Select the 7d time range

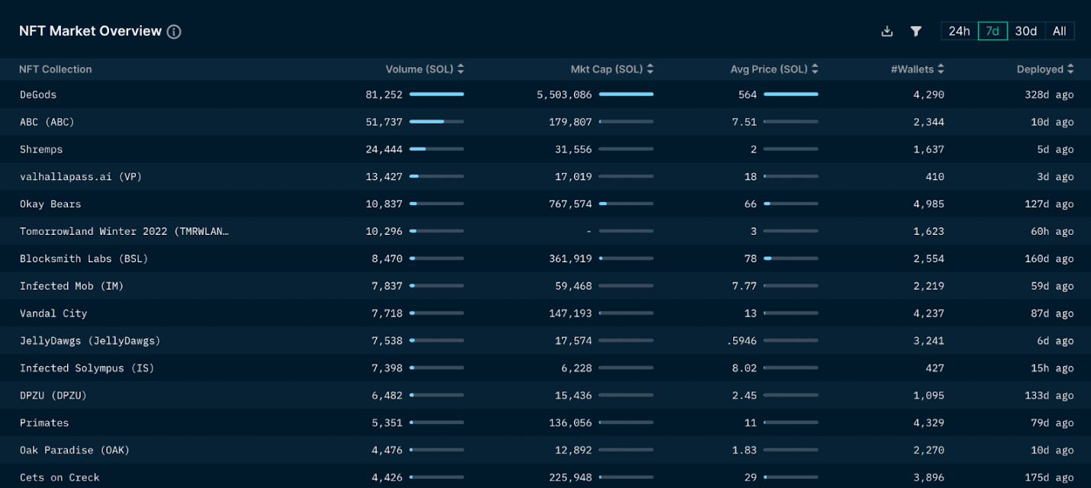coord(993,31)
